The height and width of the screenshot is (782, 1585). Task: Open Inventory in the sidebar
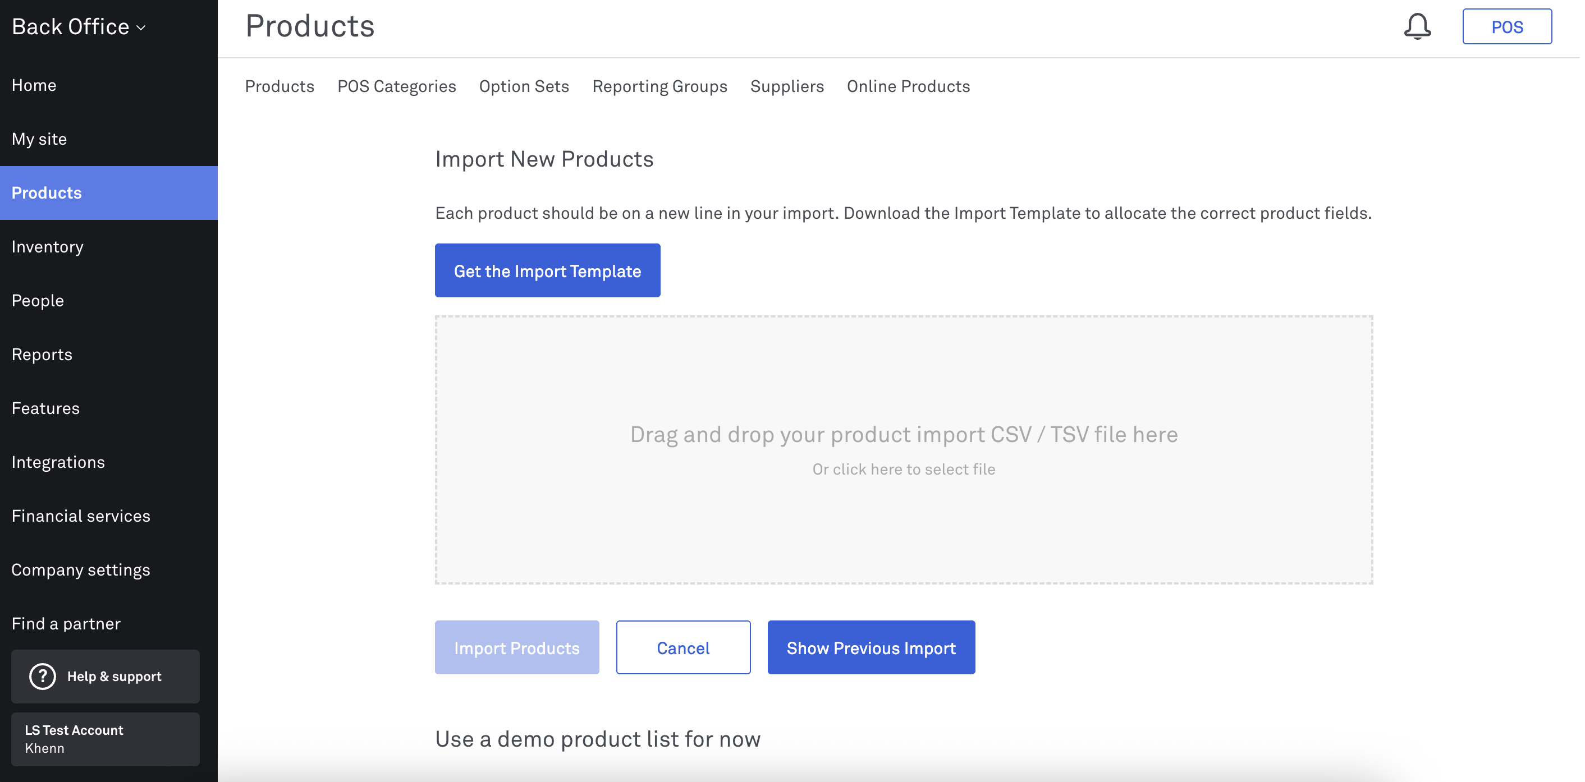click(108, 246)
